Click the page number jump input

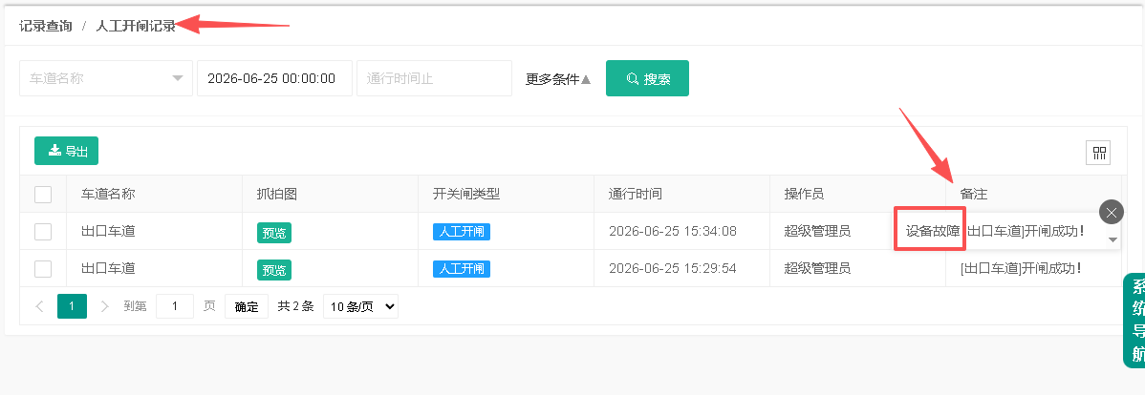tap(175, 307)
